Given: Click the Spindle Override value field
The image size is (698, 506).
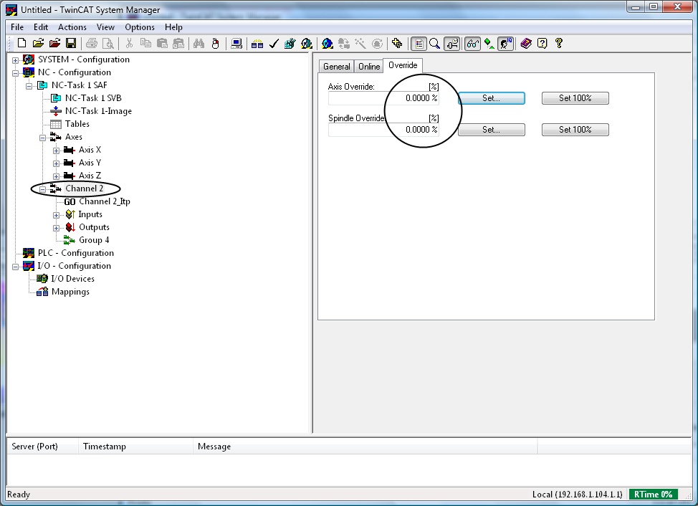Looking at the screenshot, I should click(383, 130).
